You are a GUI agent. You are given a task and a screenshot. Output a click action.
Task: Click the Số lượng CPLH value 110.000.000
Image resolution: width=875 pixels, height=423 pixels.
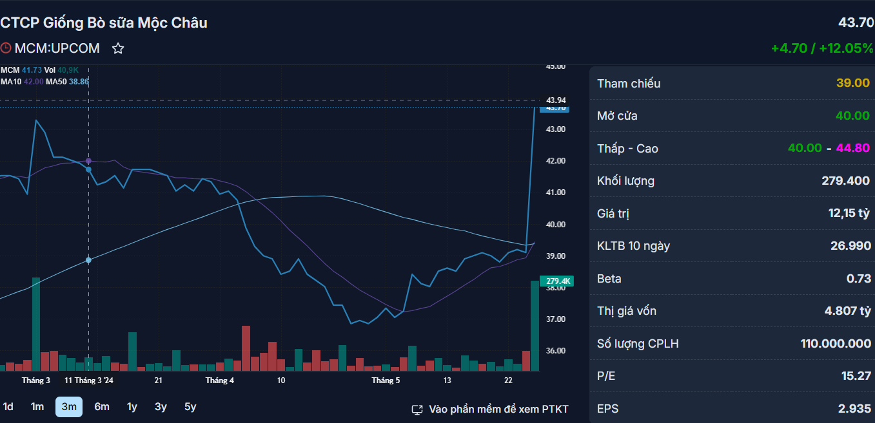tap(836, 344)
